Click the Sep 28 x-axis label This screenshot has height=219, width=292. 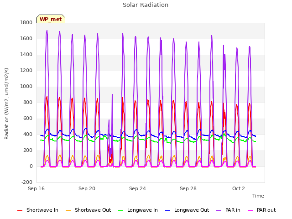coord(188,188)
